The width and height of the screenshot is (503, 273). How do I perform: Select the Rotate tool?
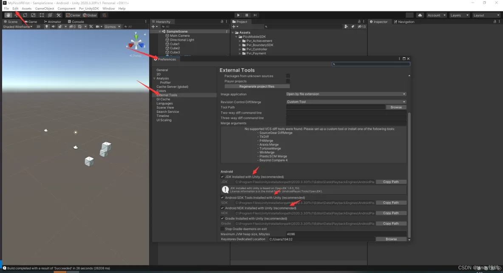[25, 15]
